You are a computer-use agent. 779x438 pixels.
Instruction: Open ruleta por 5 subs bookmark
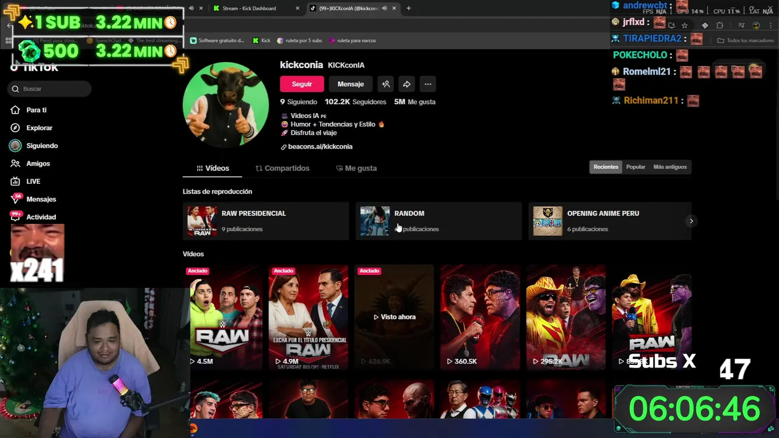click(299, 41)
